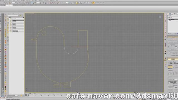Click the highlighted Toggle Ribbon icon
This screenshot has height=100, width=178.
[77, 3]
